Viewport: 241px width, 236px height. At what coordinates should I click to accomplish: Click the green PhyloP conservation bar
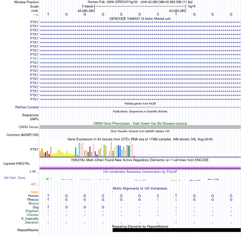47,179
